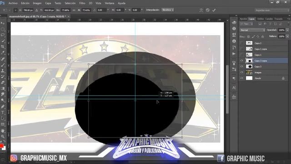Screen dimensions: 291x164
Task: Select the Blur/Smudge tool
Action: [3, 94]
